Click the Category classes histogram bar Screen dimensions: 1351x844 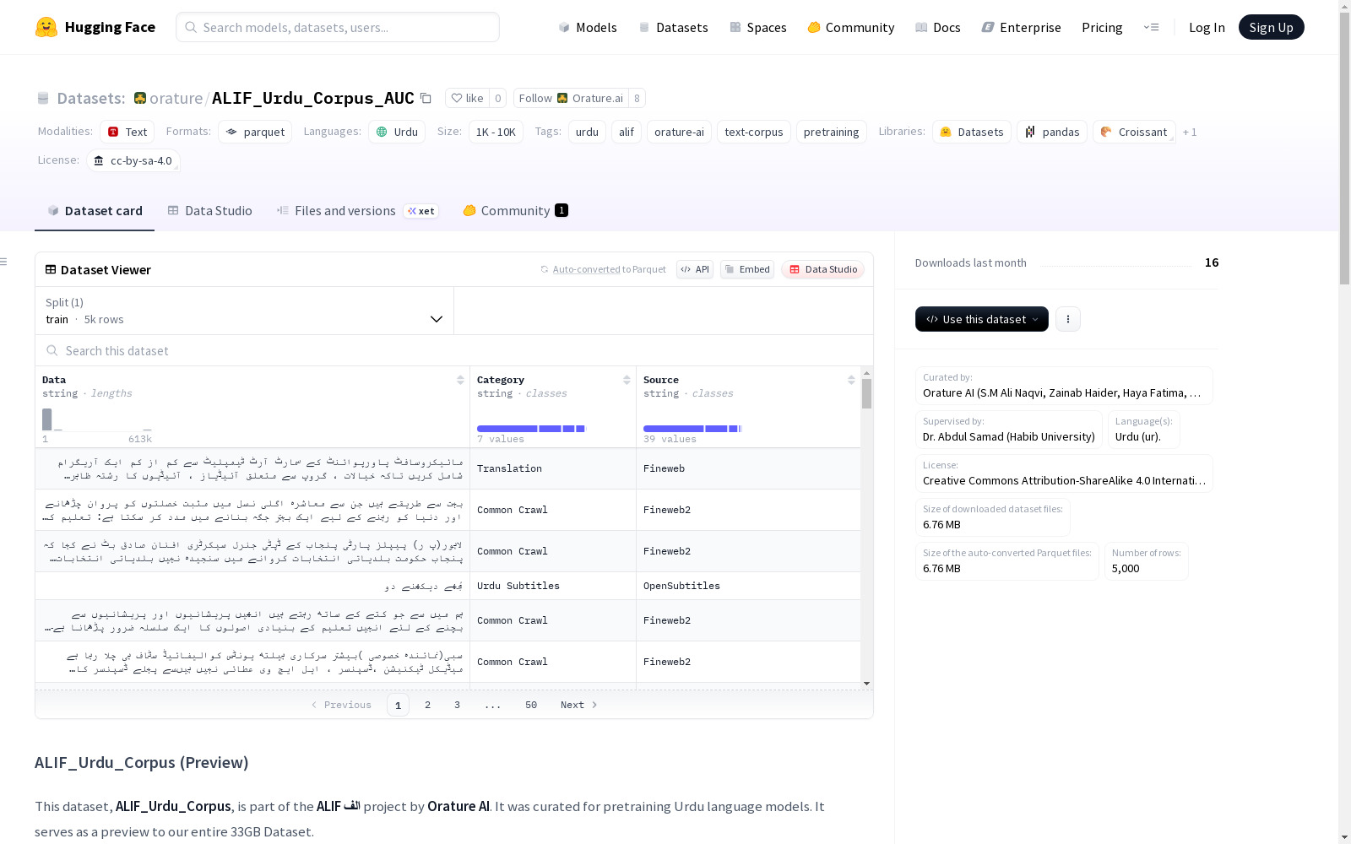click(x=531, y=429)
